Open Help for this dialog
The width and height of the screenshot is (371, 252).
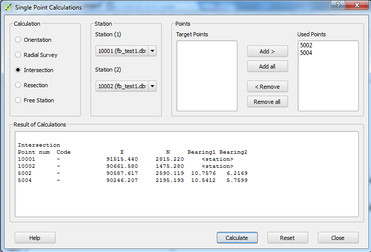click(x=35, y=238)
